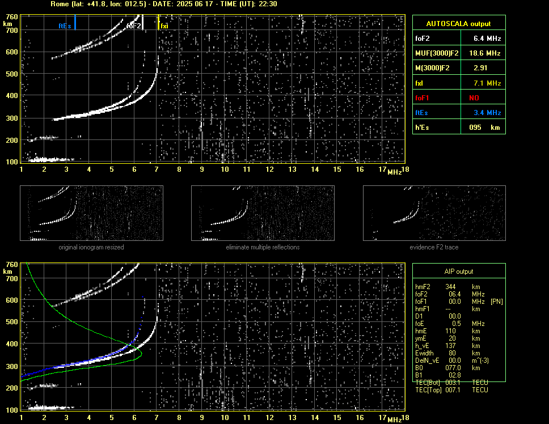
Task: Click the red 'foF1' label in AUTOSCALA table
Action: click(x=422, y=98)
